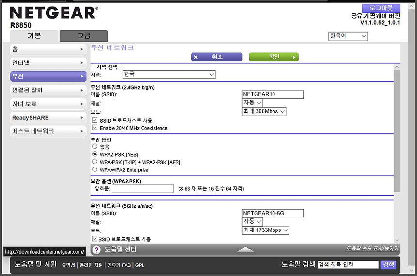Image resolution: width=417 pixels, height=276 pixels.
Task: Click the 도움말 센터 표시/숨기기 link
Action: 372,248
